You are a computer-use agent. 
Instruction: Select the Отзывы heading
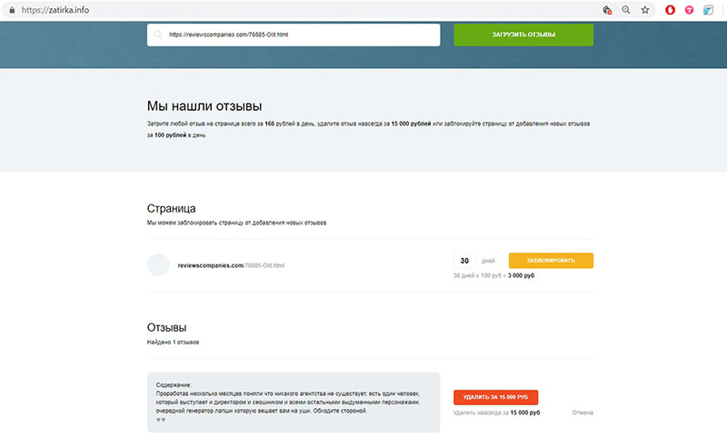[x=166, y=328]
